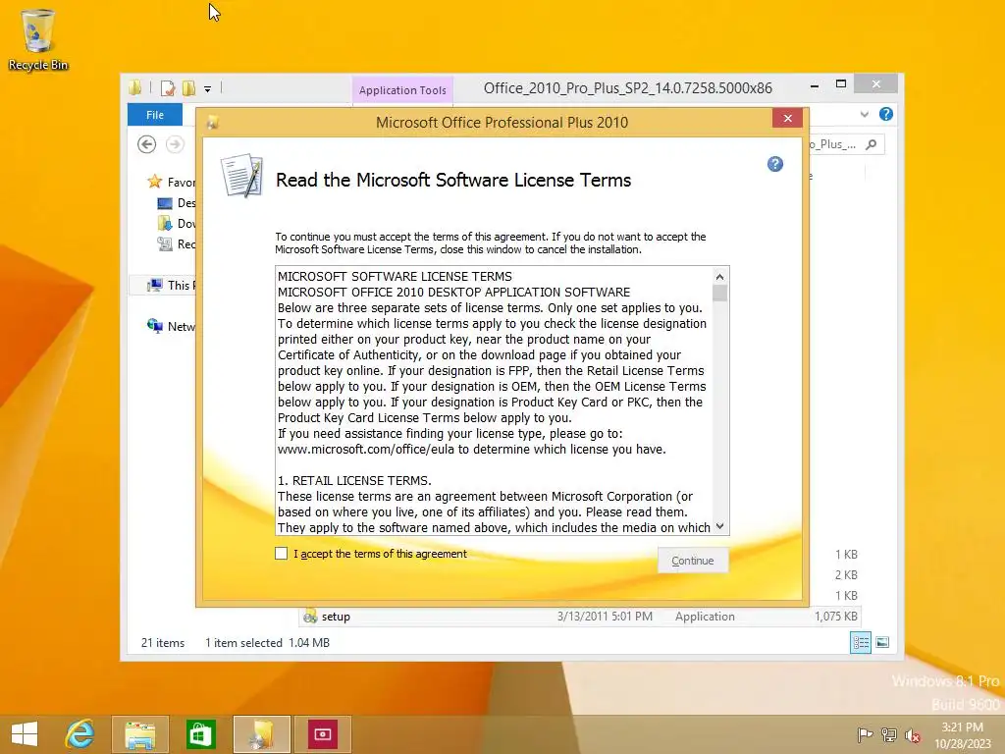
Task: Expand the ribbon using the chevron
Action: click(864, 114)
